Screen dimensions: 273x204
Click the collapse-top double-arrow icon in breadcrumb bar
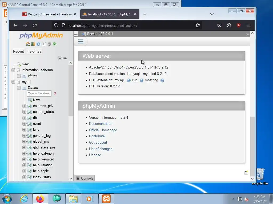(248, 34)
